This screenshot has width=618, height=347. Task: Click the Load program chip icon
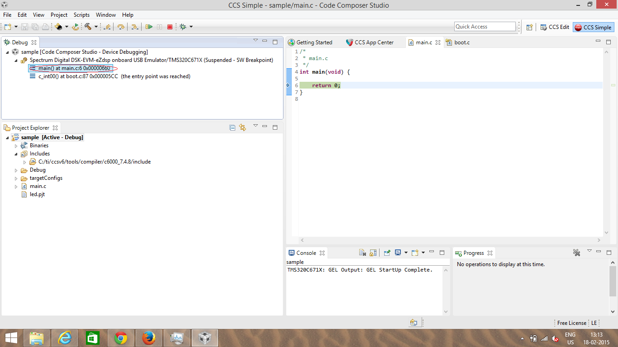coord(58,27)
